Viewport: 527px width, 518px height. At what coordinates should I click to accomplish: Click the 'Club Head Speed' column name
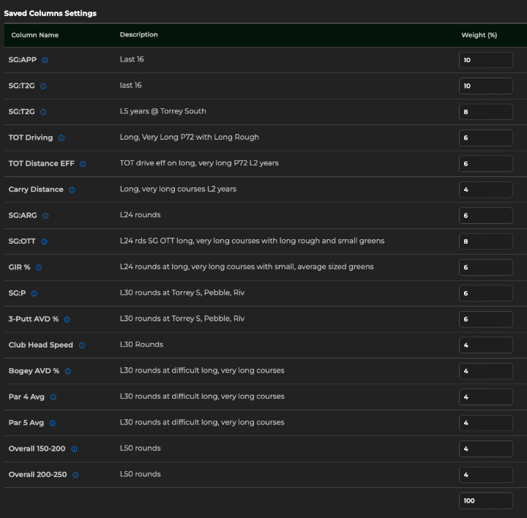(41, 345)
